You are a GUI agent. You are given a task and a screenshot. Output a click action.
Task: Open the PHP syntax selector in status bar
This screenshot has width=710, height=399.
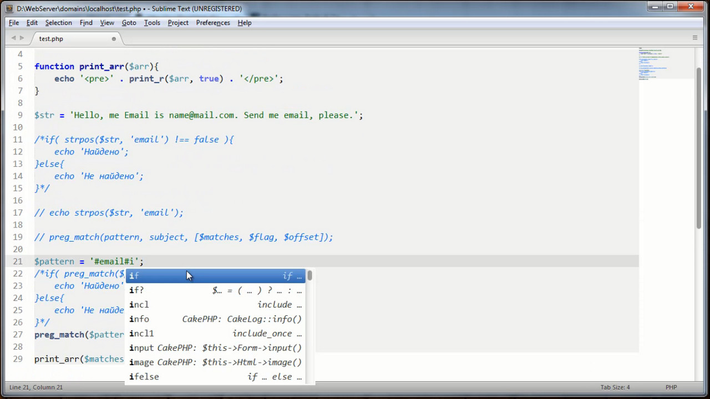[671, 387]
